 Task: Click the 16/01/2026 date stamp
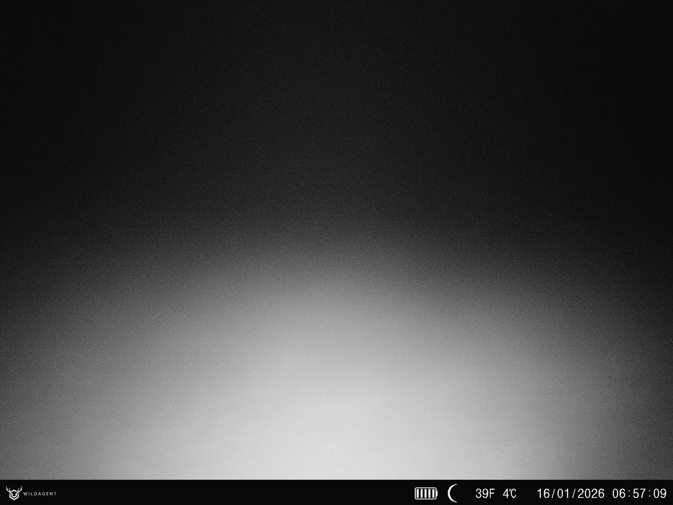570,493
